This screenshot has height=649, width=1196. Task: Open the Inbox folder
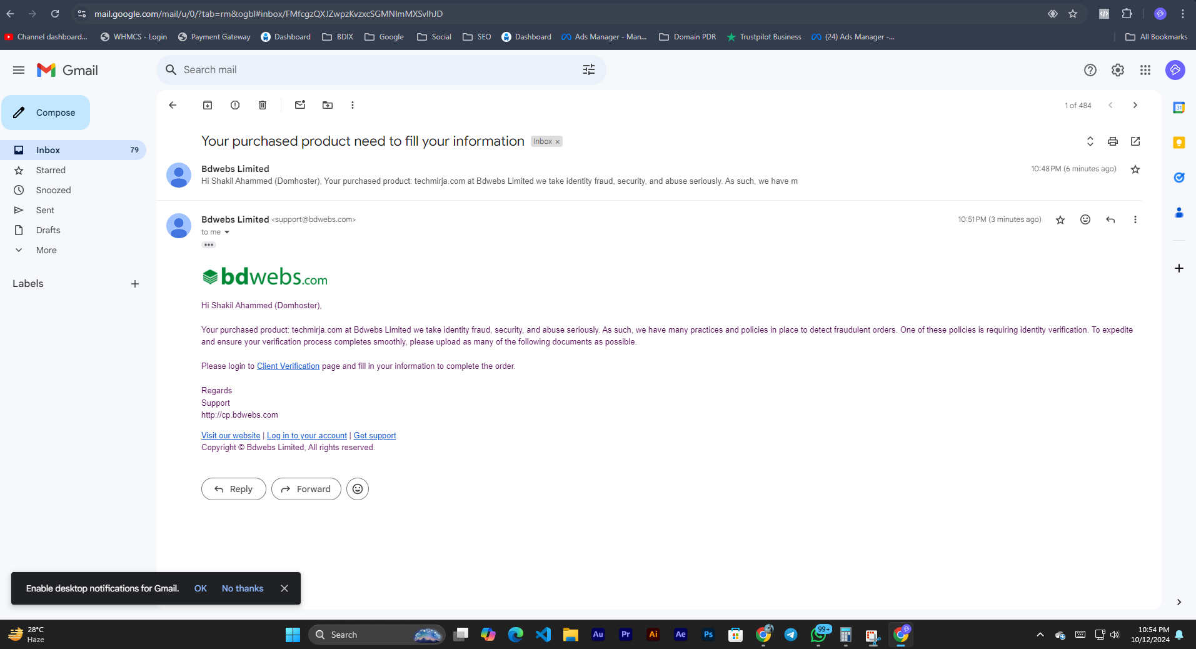coord(73,150)
